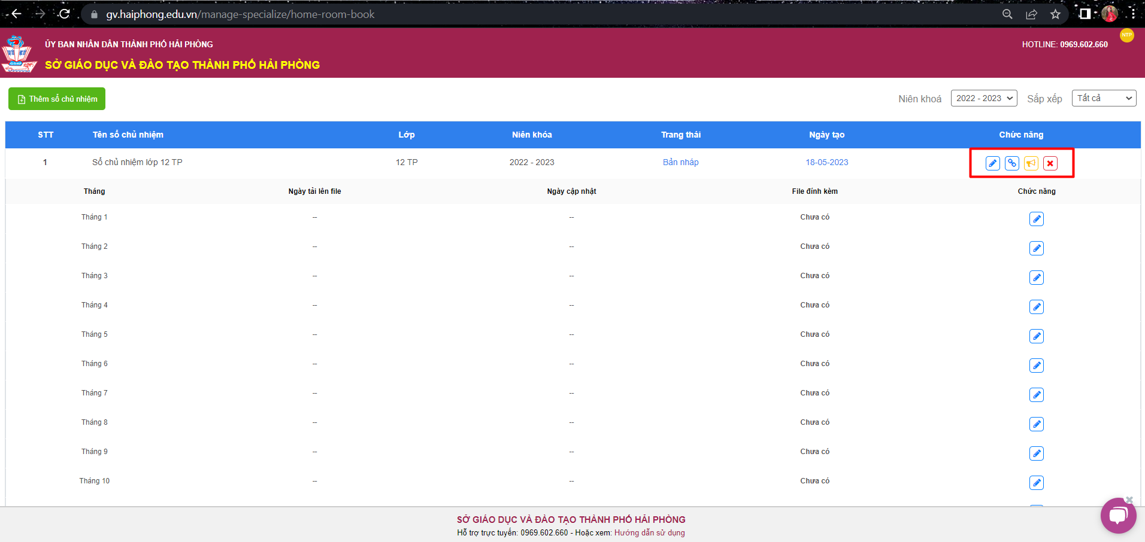Expand the Sắp xếp Tất cả dropdown
1145x542 pixels.
1103,98
